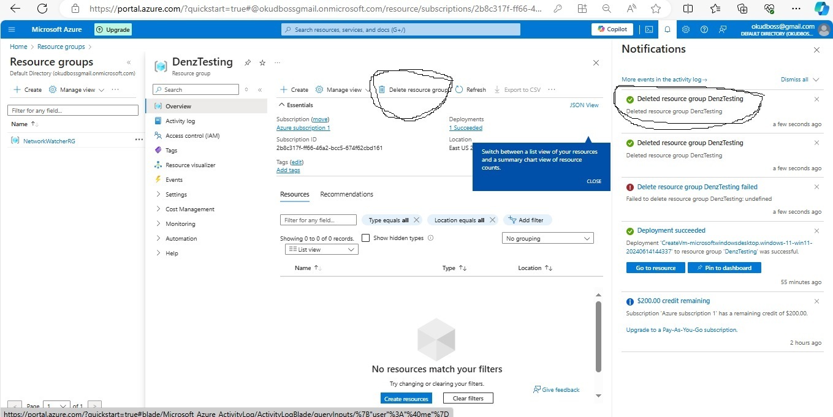Viewport: 833px width, 417px height.
Task: Switch to the Recommendations tab
Action: (x=346, y=194)
